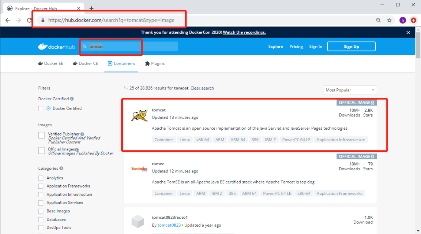This screenshot has width=421, height=234.
Task: Click the Docker Certified info icon
Action: [72, 99]
